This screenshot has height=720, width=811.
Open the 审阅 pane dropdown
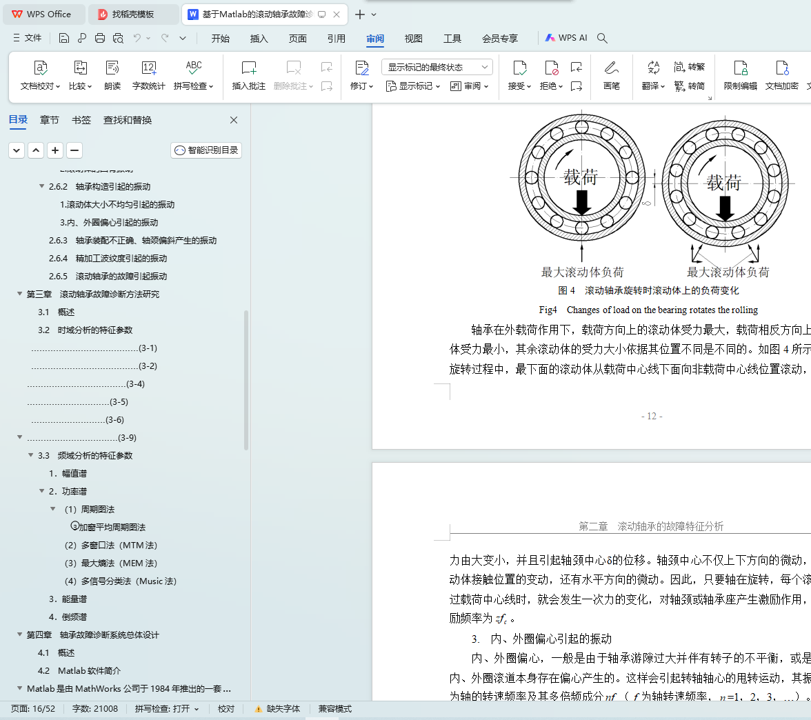[x=469, y=86]
